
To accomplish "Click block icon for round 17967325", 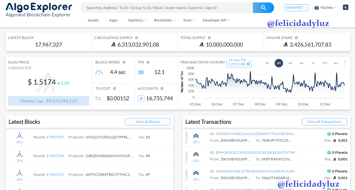I will tap(19, 136).
